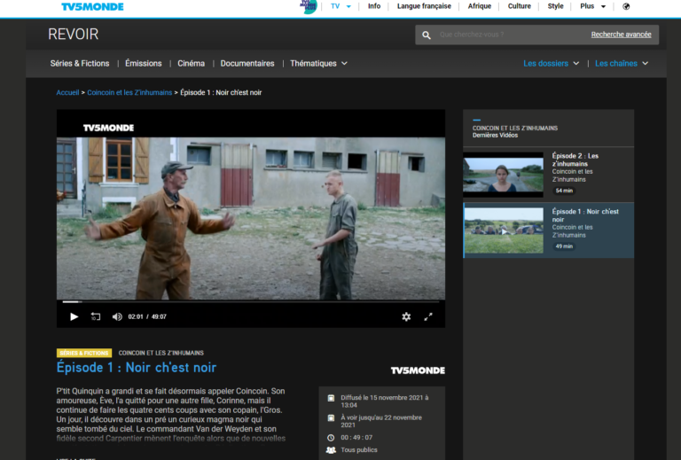Click the Accueil breadcrumb link
Screen dimensions: 681x460
[x=67, y=92]
